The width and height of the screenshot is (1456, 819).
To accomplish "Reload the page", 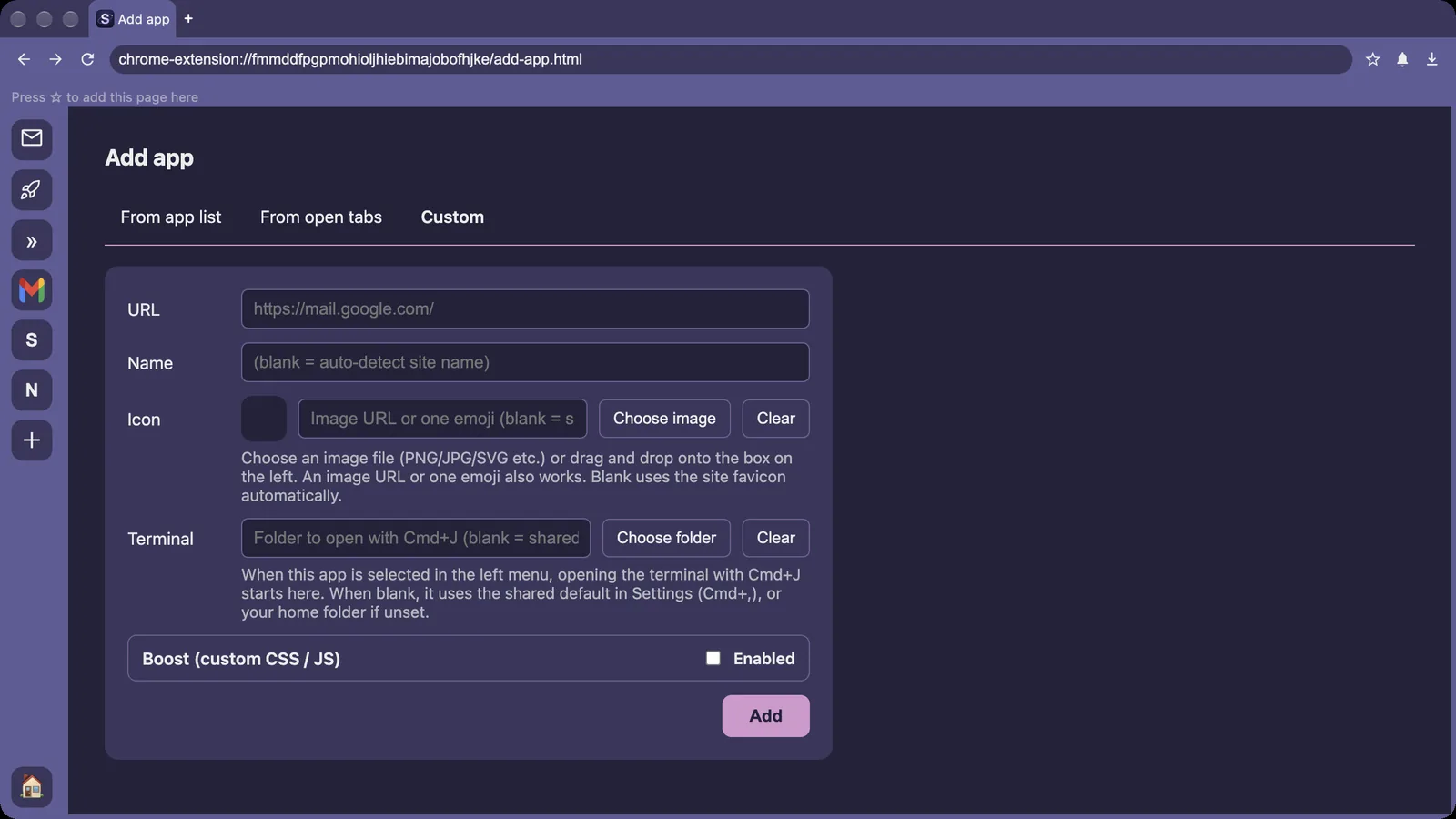I will click(x=87, y=59).
